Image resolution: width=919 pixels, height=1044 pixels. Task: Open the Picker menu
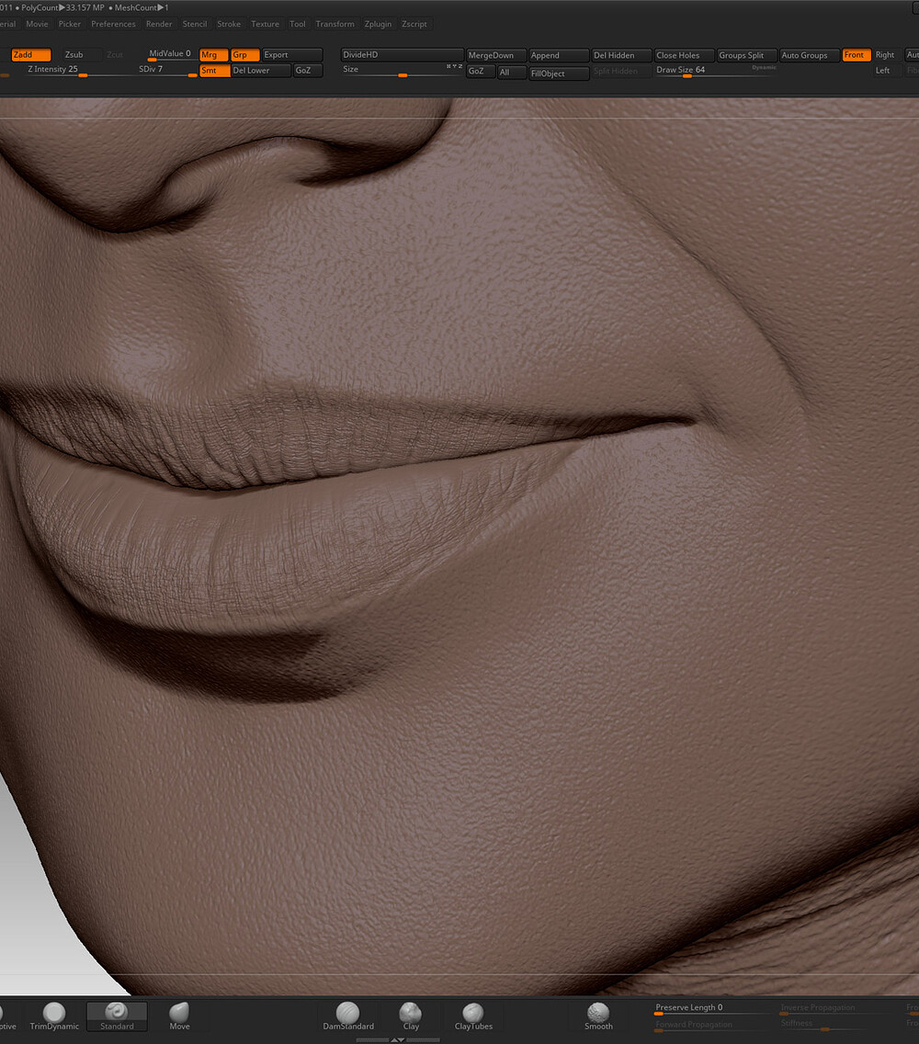[x=69, y=24]
